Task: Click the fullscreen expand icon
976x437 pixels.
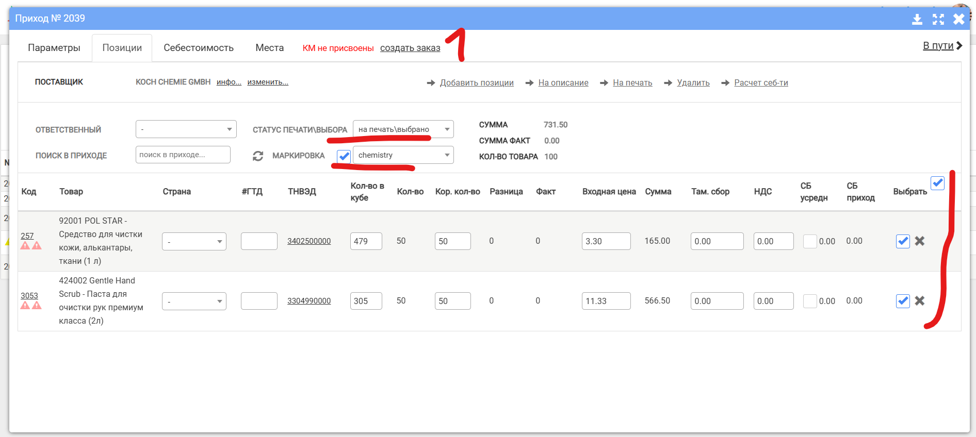Action: coord(938,19)
